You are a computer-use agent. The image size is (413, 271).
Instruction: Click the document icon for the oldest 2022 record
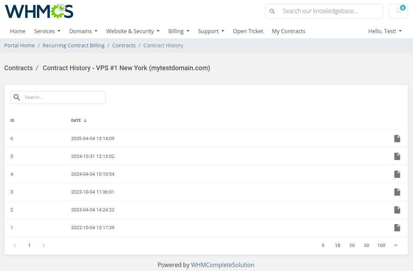pyautogui.click(x=397, y=227)
